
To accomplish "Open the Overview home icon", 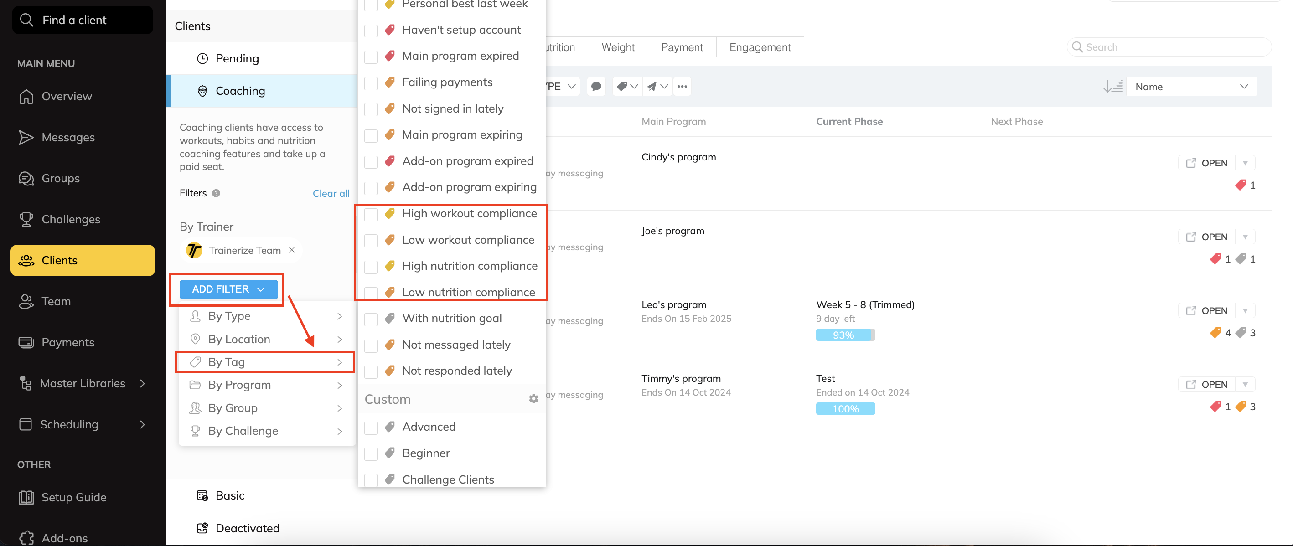I will click(26, 96).
